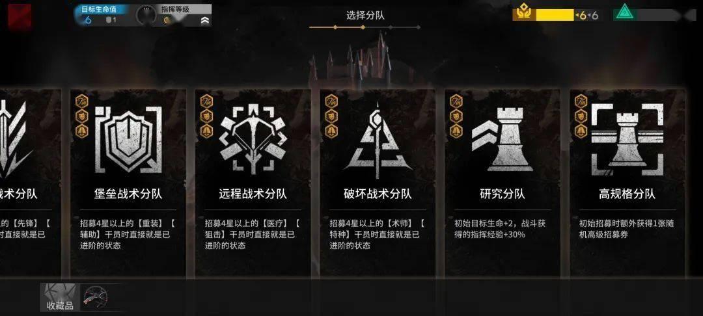
Task: Choose the 破坏战术分队 triangle staff emblem
Action: click(378, 141)
